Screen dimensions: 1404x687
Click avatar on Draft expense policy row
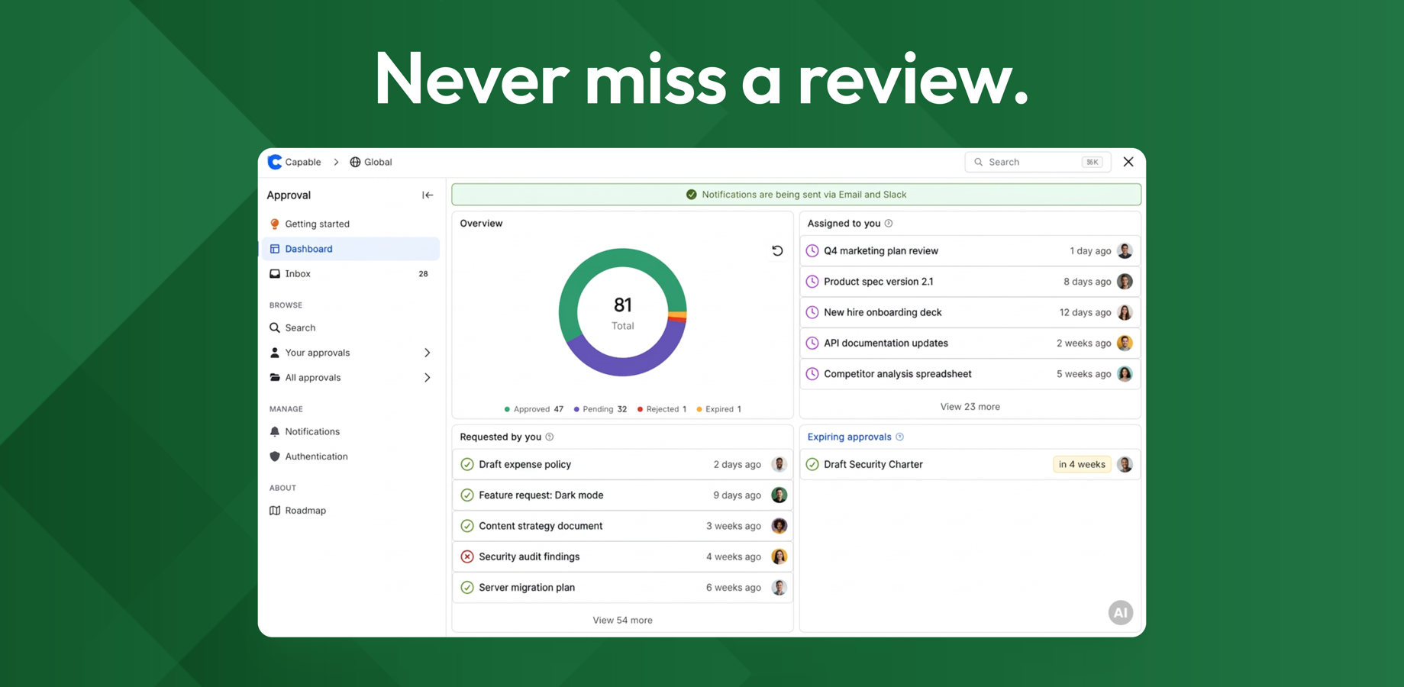tap(779, 464)
